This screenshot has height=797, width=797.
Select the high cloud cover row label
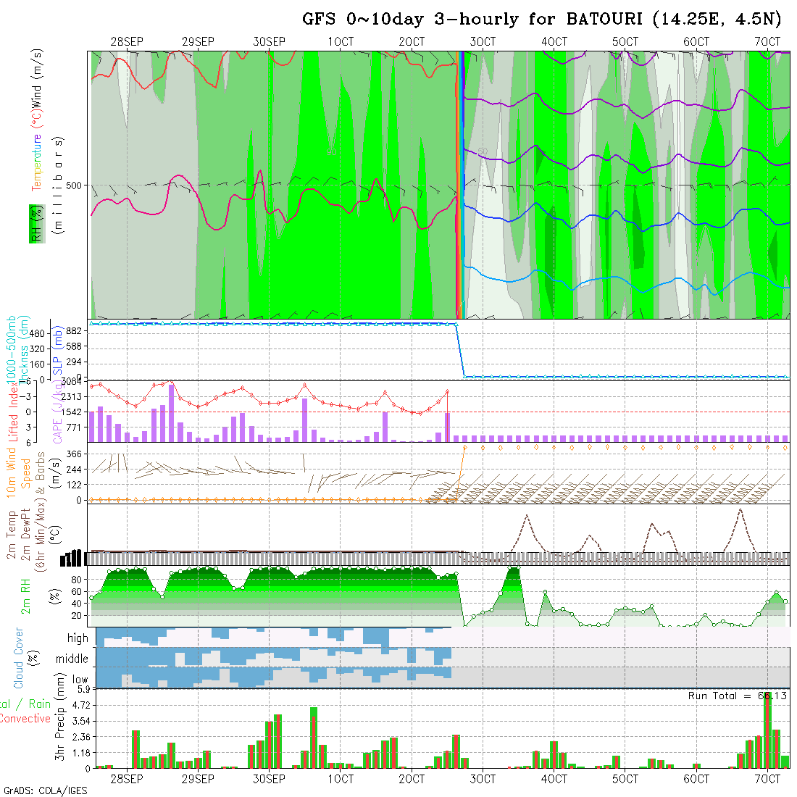(x=78, y=638)
